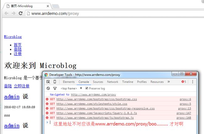Click the error icon on bootstrap-responsive.css row
The height and width of the screenshot is (134, 204).
click(x=47, y=108)
